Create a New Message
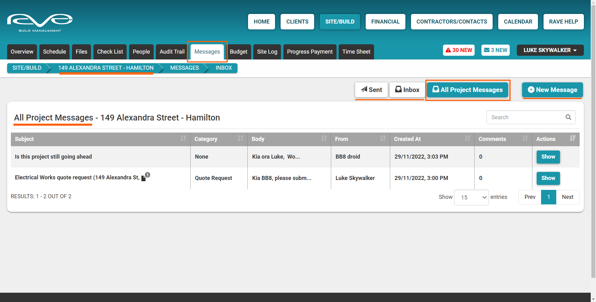Screen dimensions: 596x302 (552, 90)
